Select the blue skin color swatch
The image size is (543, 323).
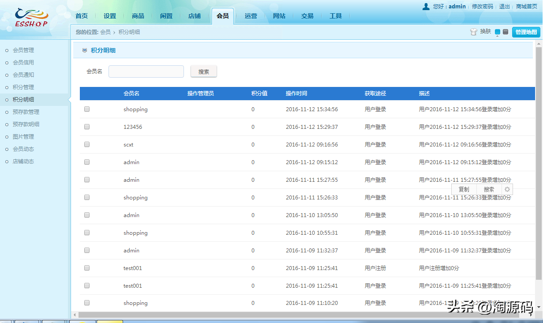(498, 31)
